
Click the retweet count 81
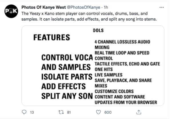point(69,112)
